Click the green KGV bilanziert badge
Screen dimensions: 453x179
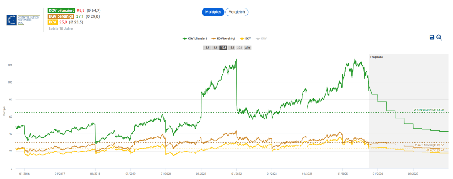tap(61, 10)
